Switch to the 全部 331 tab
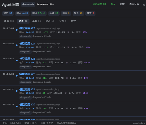146x125 pixels. click(x=9, y=21)
